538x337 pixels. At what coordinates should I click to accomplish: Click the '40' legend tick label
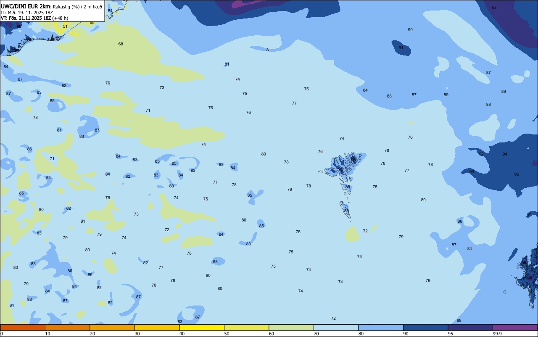(x=182, y=334)
